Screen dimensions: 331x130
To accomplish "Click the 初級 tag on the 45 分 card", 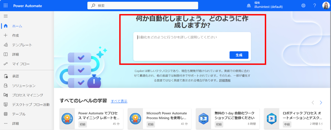I will (83, 124).
